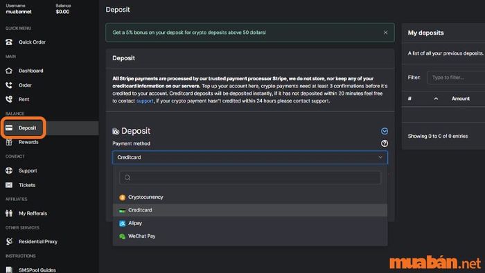This screenshot has width=485, height=273.
Task: Click the Deposit card icon in sidebar
Action: coord(9,128)
